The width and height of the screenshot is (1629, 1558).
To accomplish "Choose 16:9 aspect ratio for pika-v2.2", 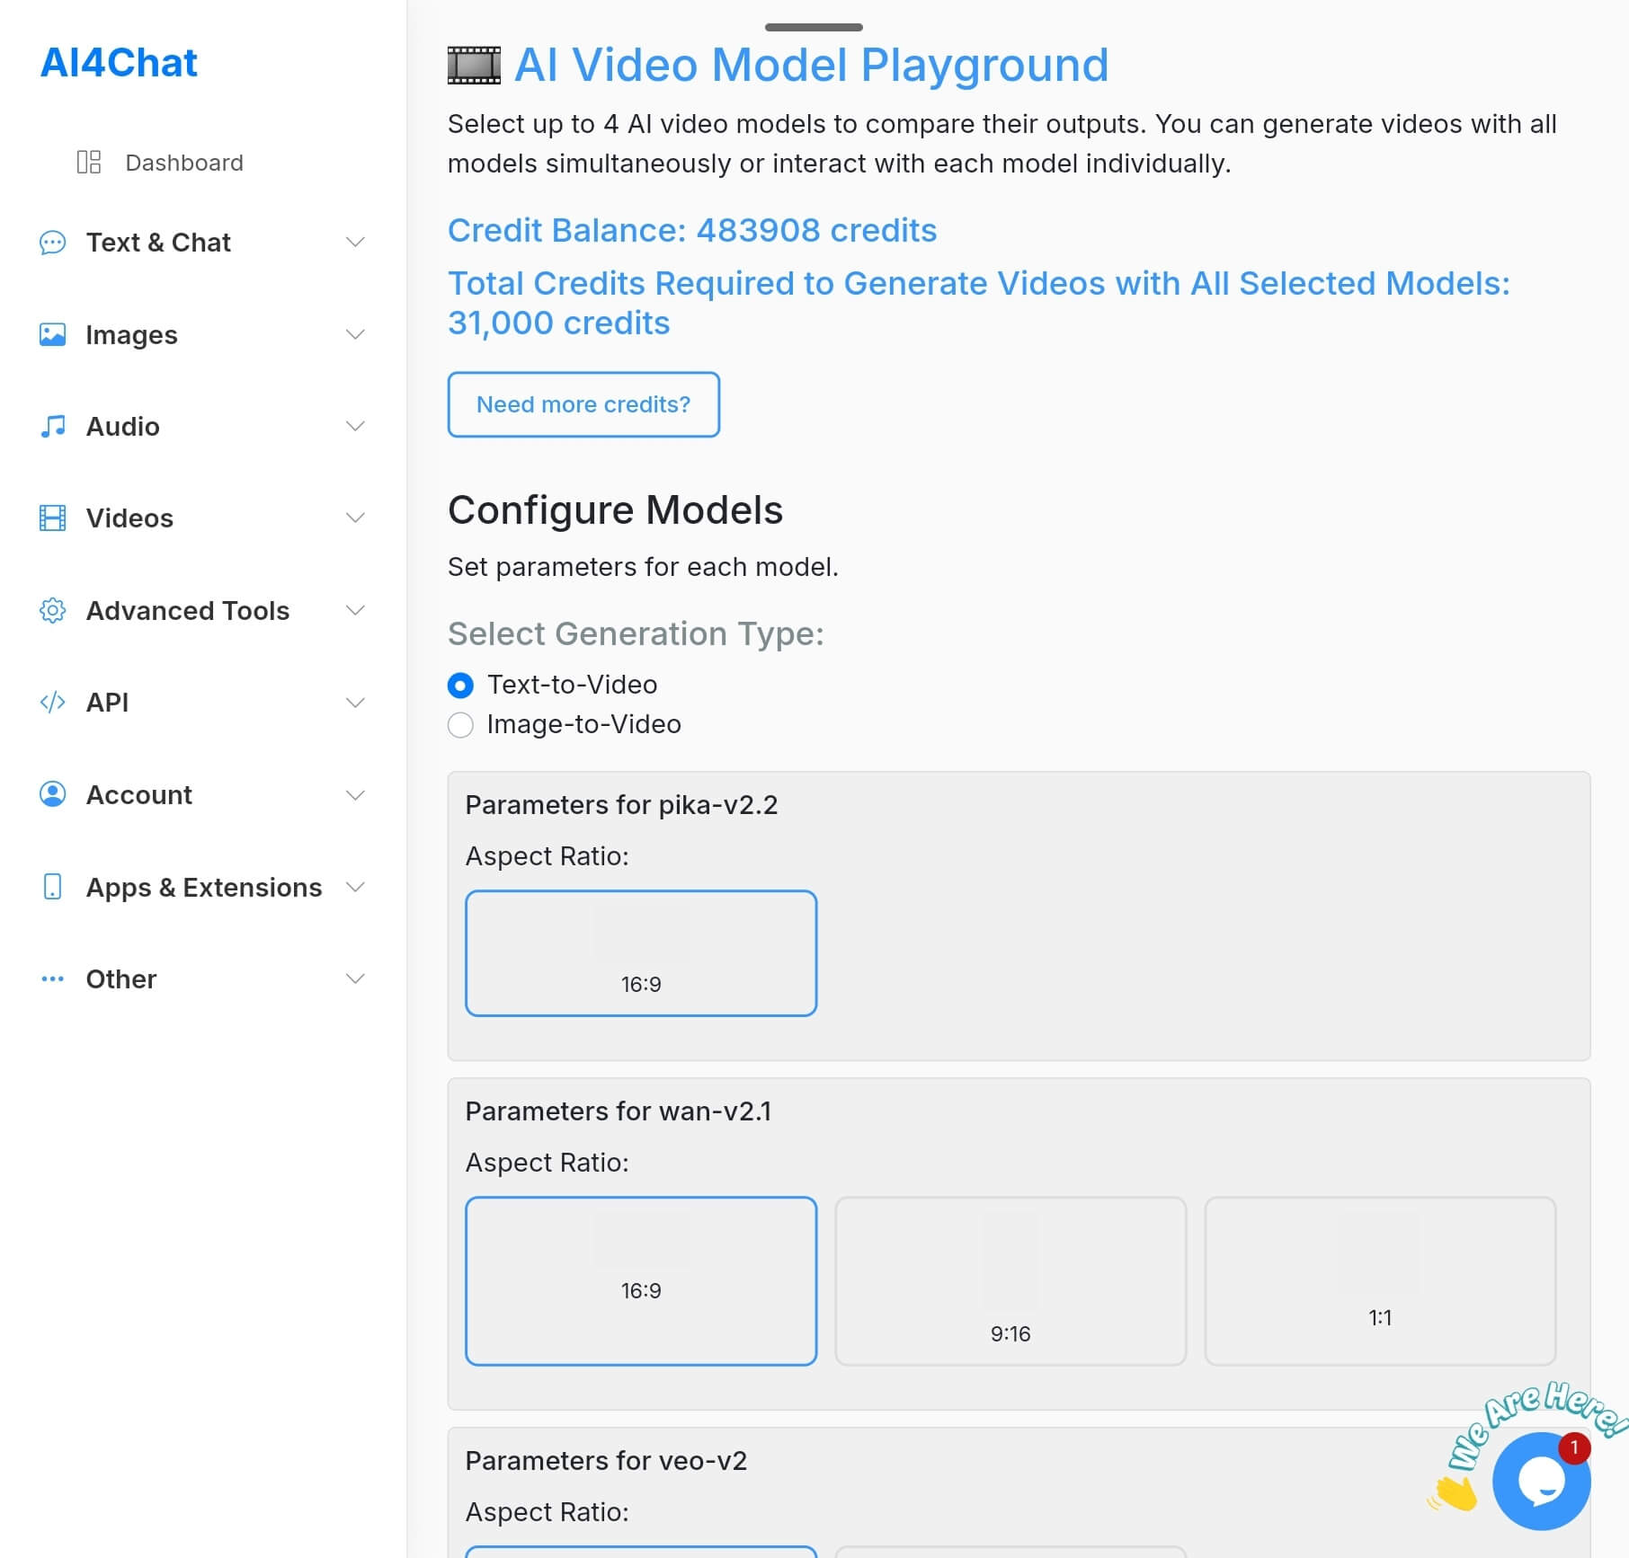I will click(641, 953).
